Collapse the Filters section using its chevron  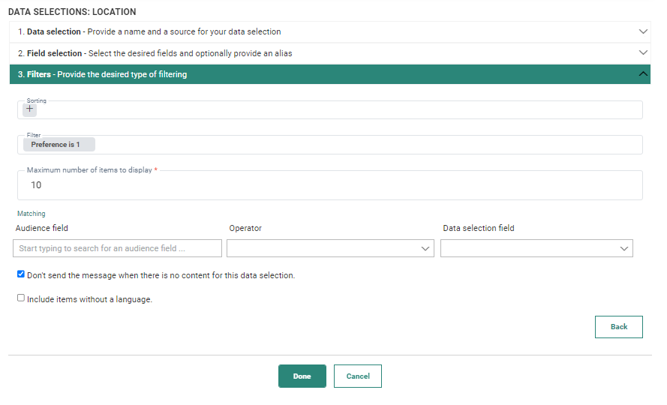[x=642, y=74]
